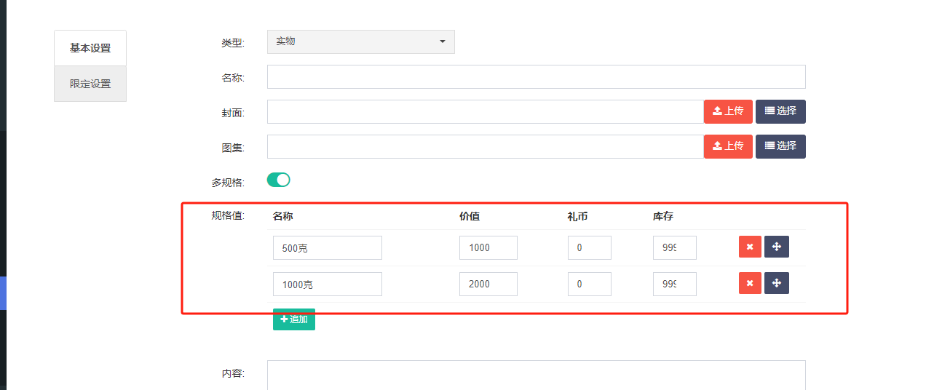Click the 规格值 label
The image size is (926, 390).
click(x=228, y=215)
